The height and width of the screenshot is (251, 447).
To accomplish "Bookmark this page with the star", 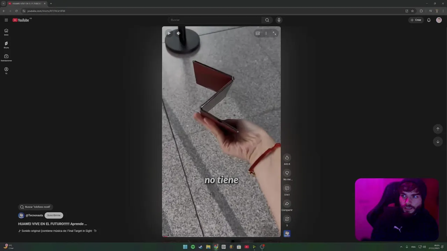I will pyautogui.click(x=412, y=11).
